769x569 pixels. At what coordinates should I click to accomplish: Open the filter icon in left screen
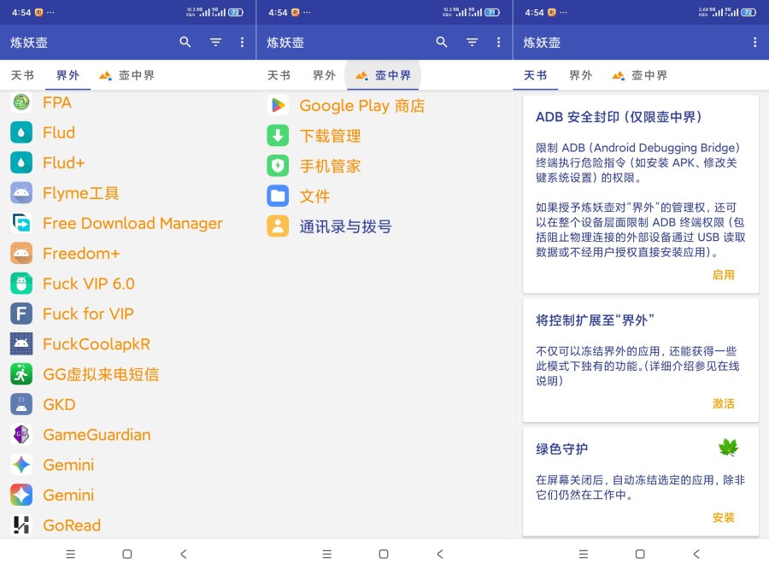click(215, 42)
